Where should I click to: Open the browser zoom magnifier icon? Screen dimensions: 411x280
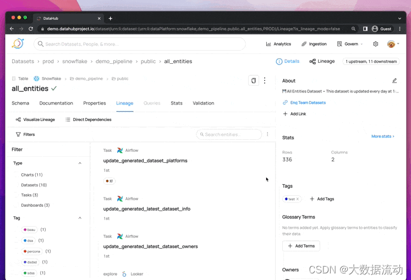click(x=353, y=29)
